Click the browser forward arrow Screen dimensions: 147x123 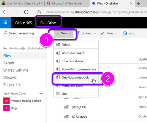click(x=15, y=12)
